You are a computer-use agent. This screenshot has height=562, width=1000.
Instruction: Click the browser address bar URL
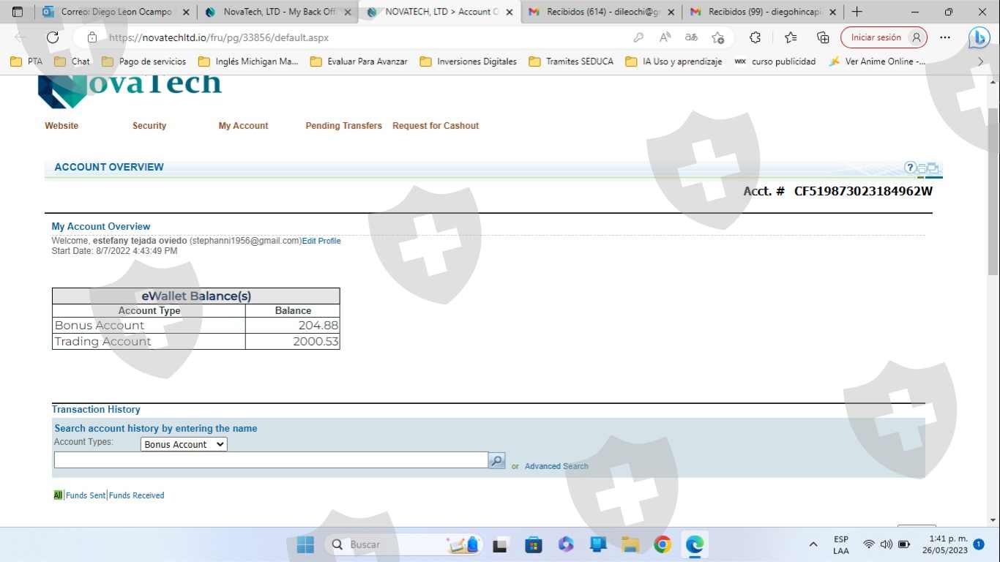(x=219, y=37)
